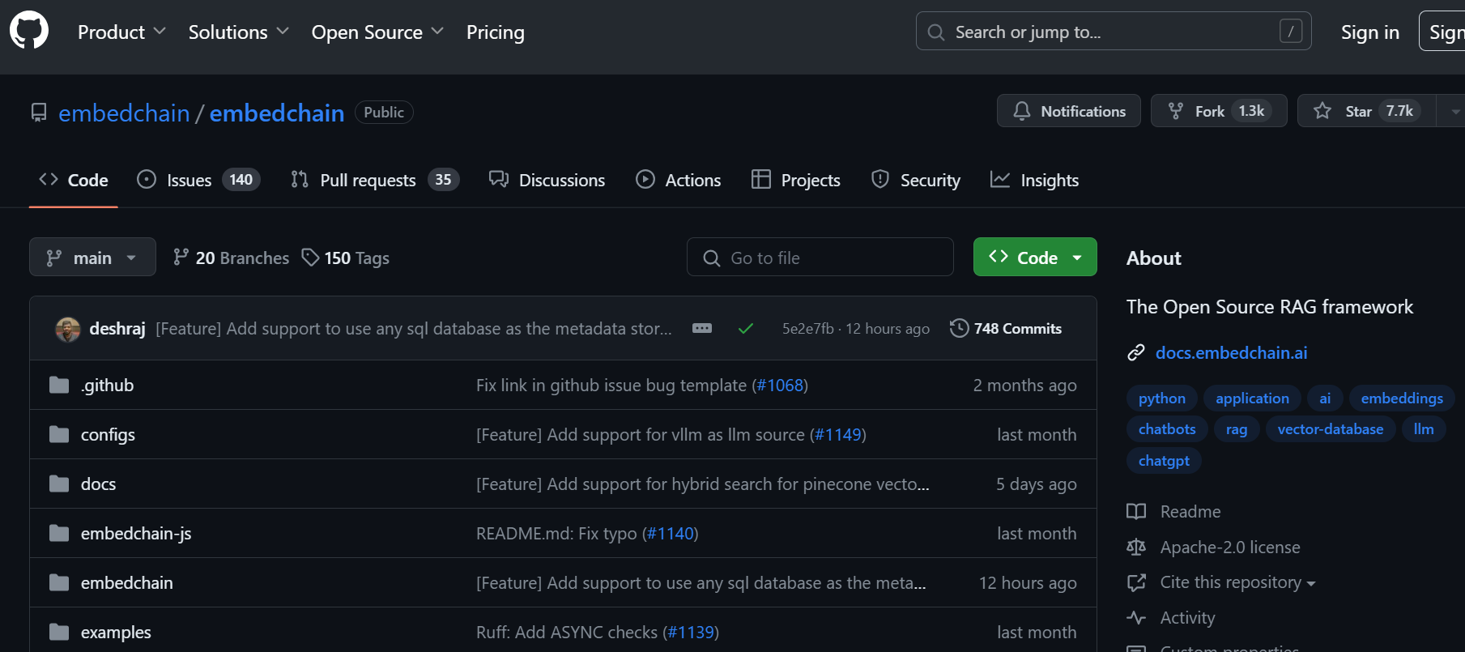
Task: Click the embedchain-js folder icon
Action: (x=59, y=533)
